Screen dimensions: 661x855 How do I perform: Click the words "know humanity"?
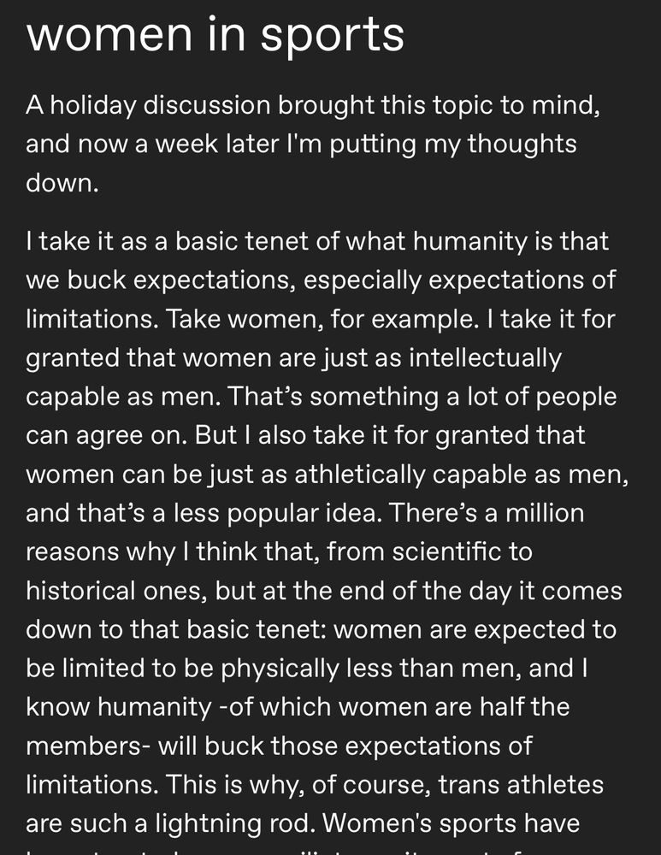pos(118,708)
